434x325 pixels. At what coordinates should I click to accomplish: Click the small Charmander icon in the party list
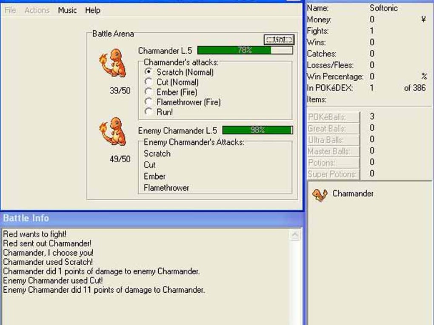coord(320,194)
